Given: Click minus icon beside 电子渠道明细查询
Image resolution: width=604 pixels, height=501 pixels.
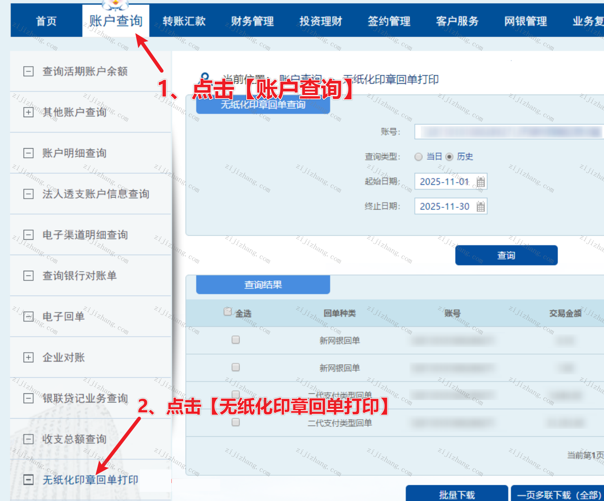Looking at the screenshot, I should [28, 235].
